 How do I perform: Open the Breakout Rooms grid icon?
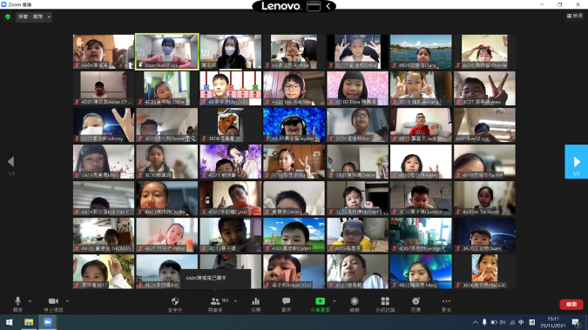(x=385, y=301)
